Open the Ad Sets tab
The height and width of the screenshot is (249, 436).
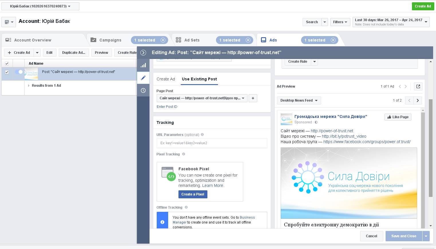(x=192, y=40)
